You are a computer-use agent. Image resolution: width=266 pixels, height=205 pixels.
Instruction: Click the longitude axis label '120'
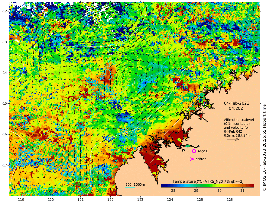tap(51, 200)
